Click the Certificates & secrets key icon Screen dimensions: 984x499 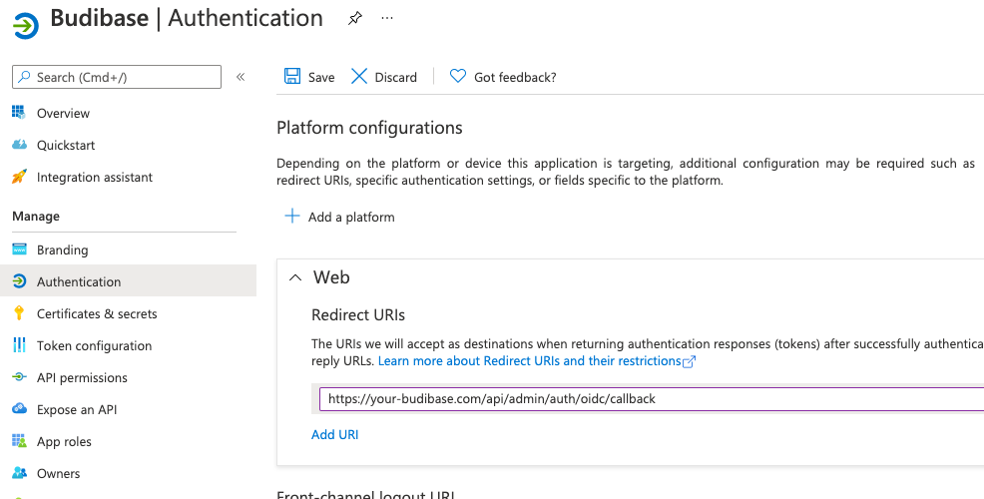point(19,313)
